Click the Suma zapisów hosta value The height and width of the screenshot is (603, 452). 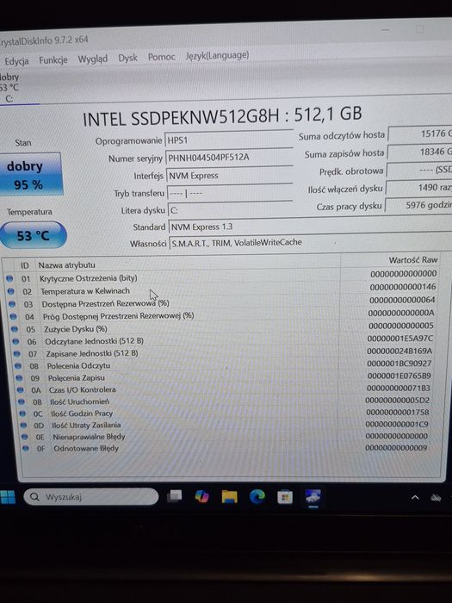[x=420, y=152]
